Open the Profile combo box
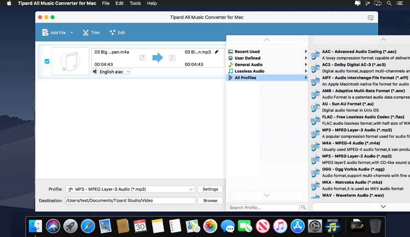 coord(130,189)
